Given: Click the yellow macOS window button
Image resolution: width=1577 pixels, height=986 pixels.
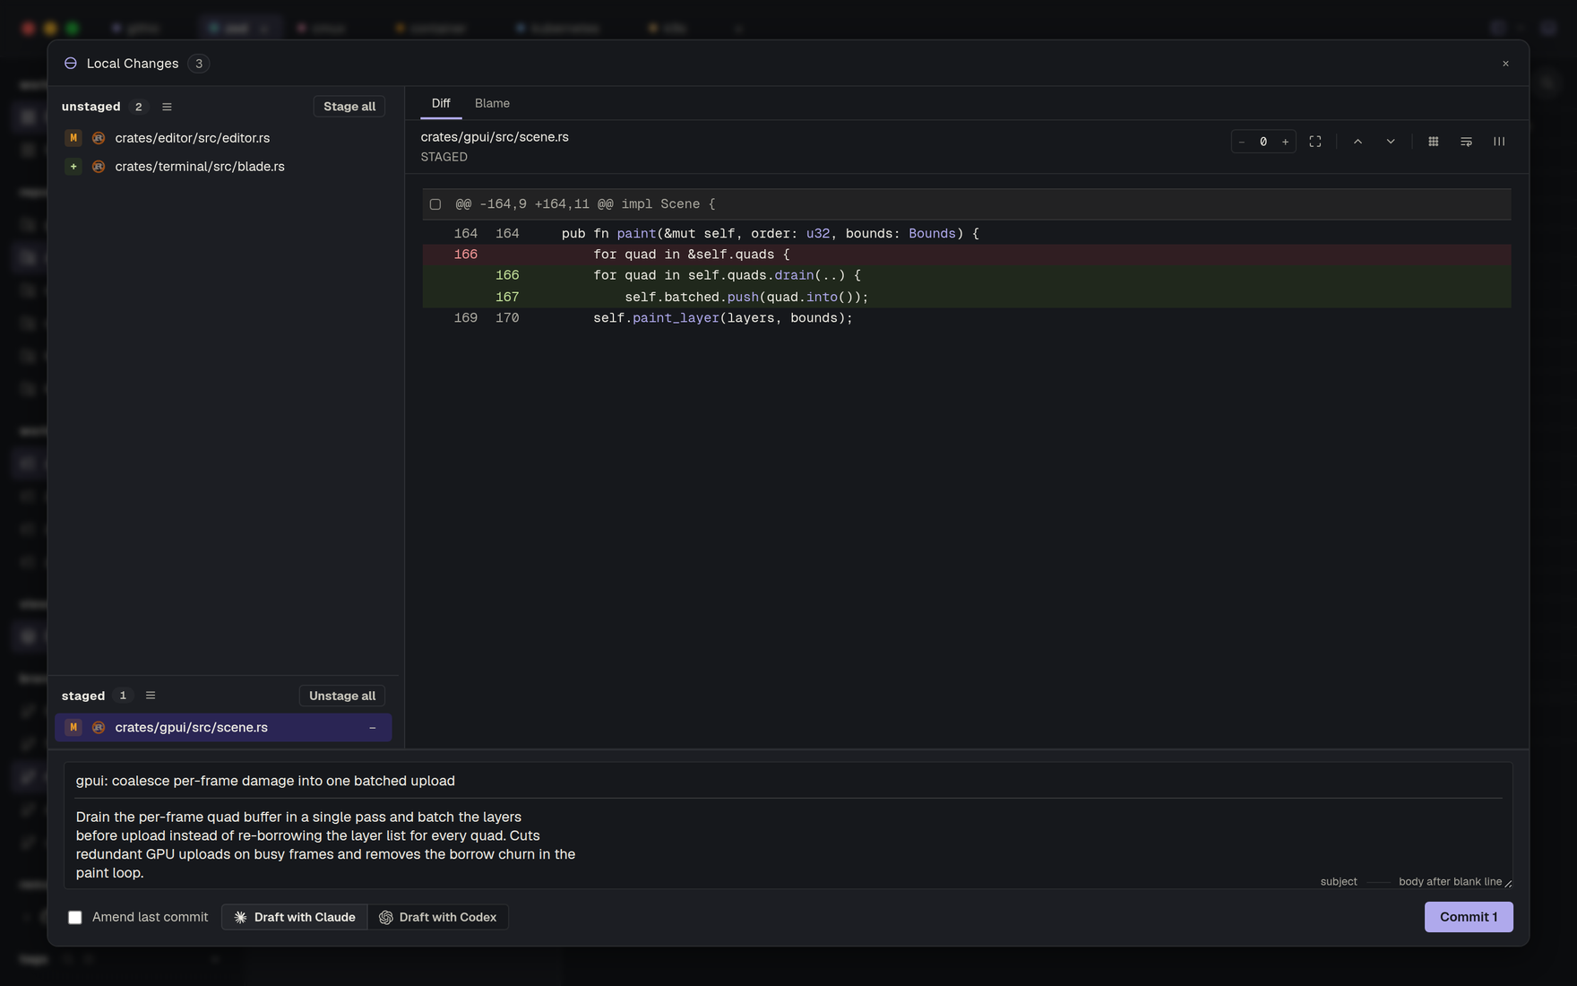Looking at the screenshot, I should click(50, 28).
